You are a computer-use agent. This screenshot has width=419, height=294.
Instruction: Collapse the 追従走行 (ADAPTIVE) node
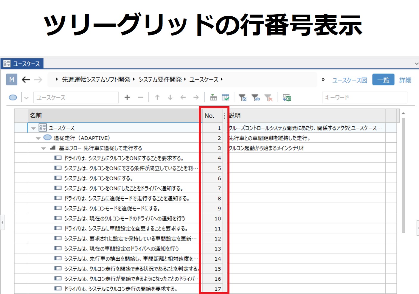click(38, 138)
